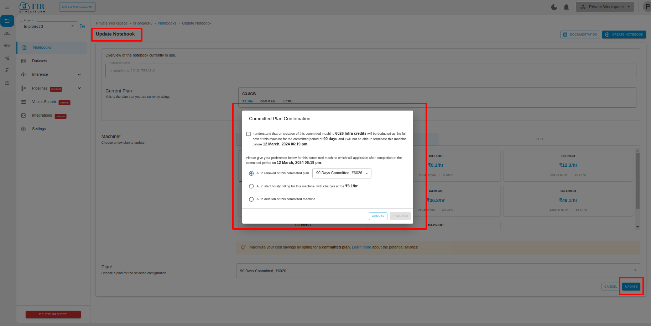This screenshot has height=326, width=651.
Task: Click the Notebooks sidebar icon
Action: (x=24, y=48)
